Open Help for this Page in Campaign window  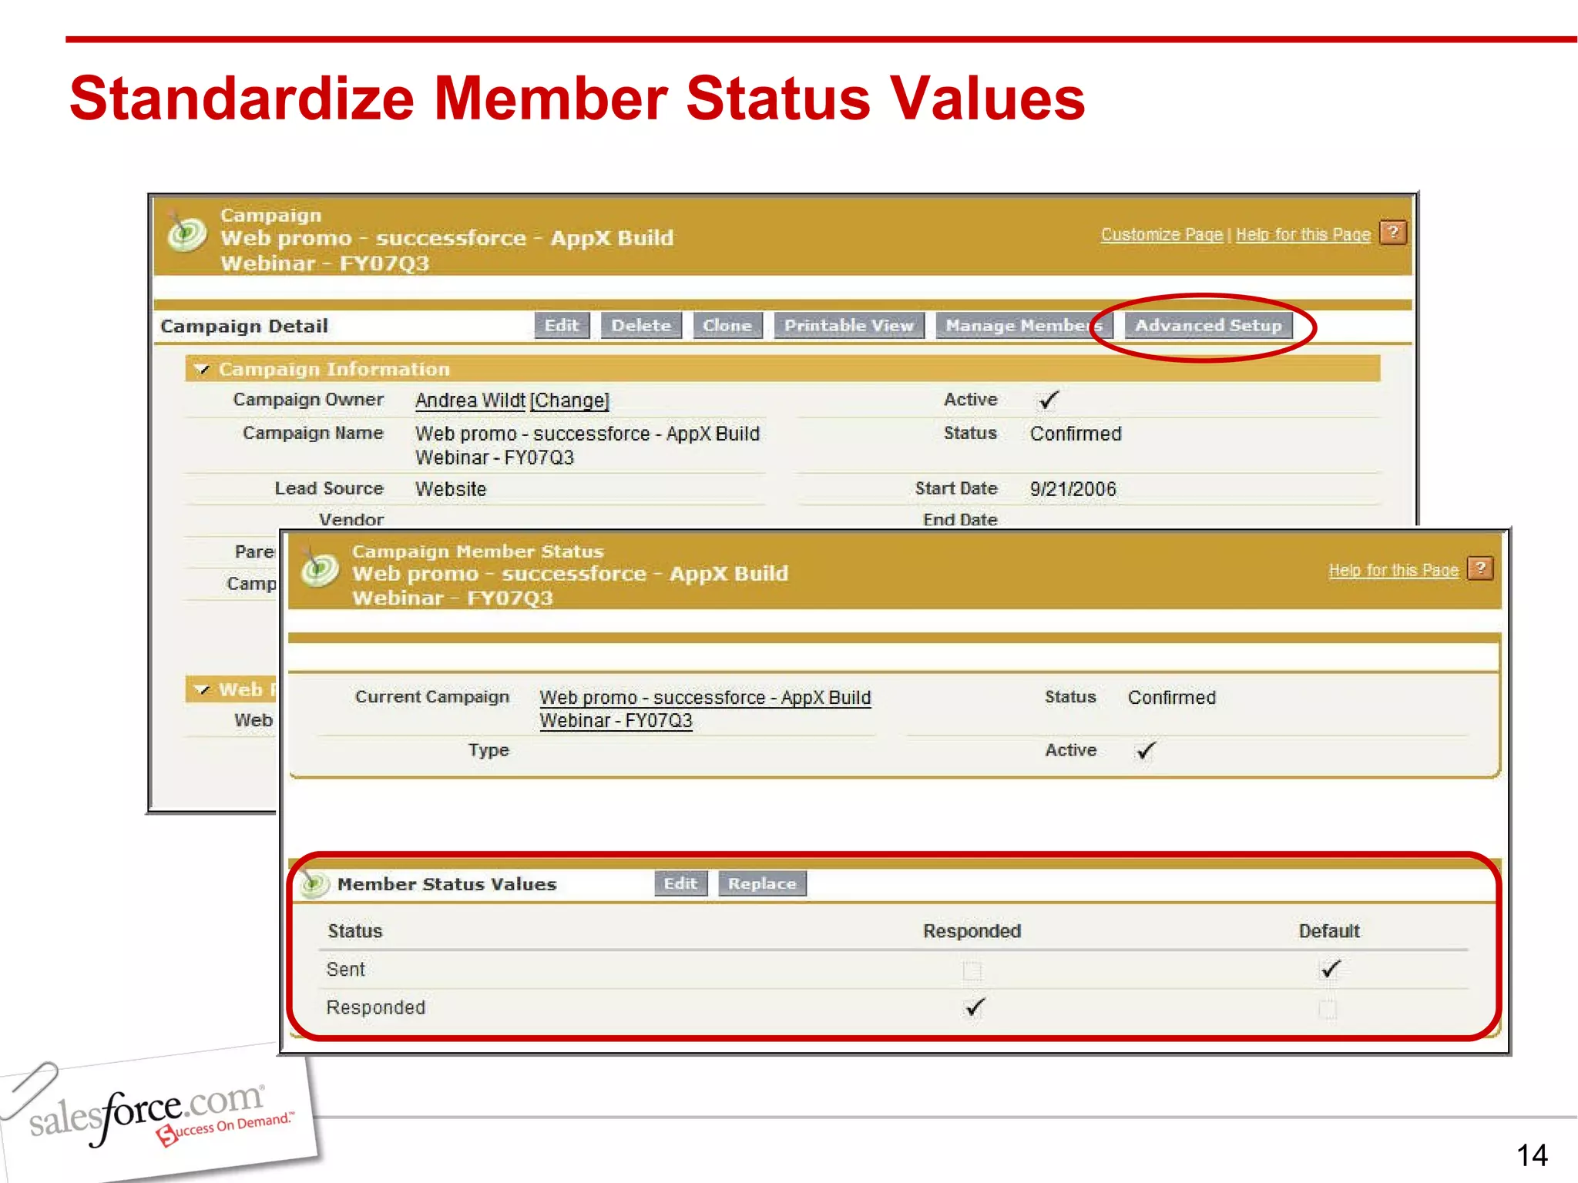pyautogui.click(x=1304, y=234)
